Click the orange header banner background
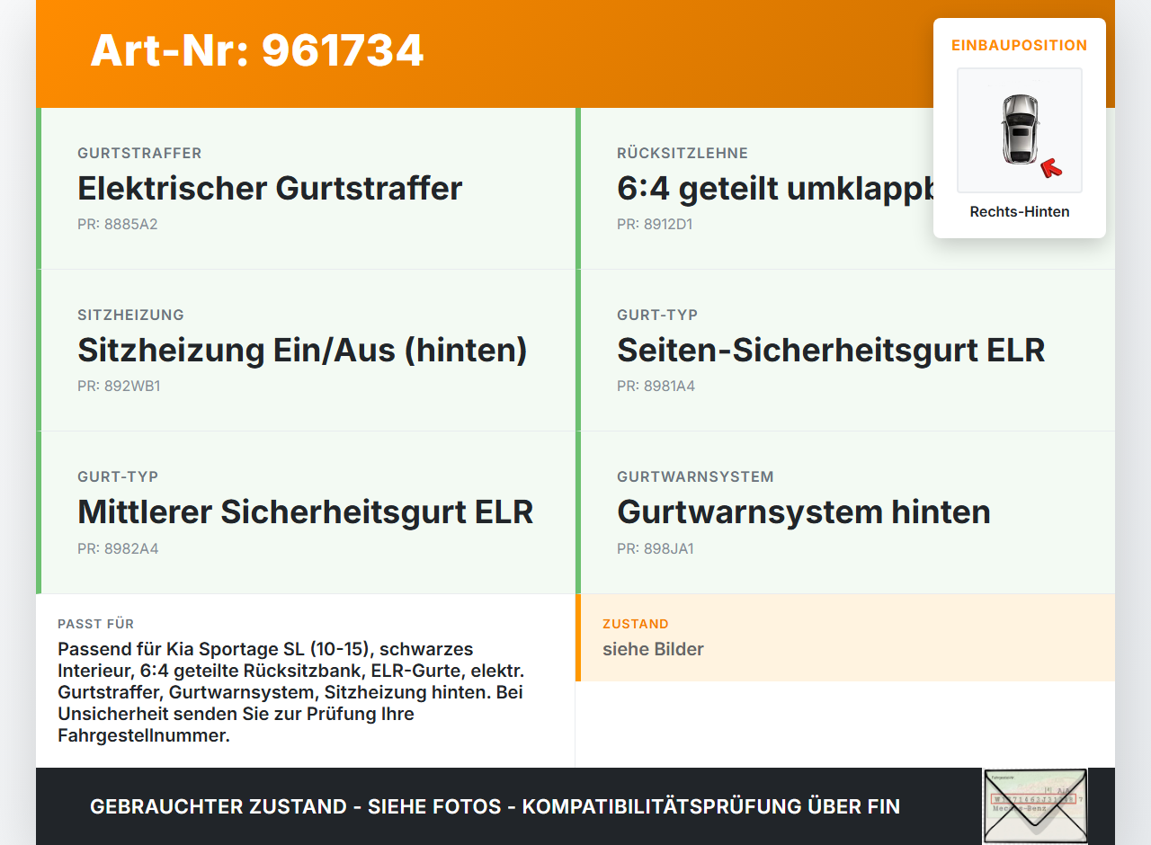Image resolution: width=1151 pixels, height=845 pixels. click(629, 52)
